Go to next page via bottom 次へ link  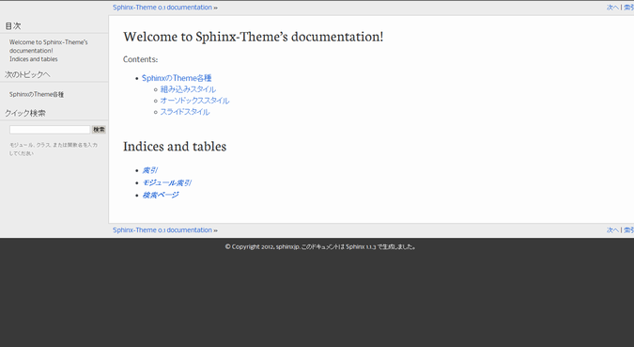click(612, 230)
